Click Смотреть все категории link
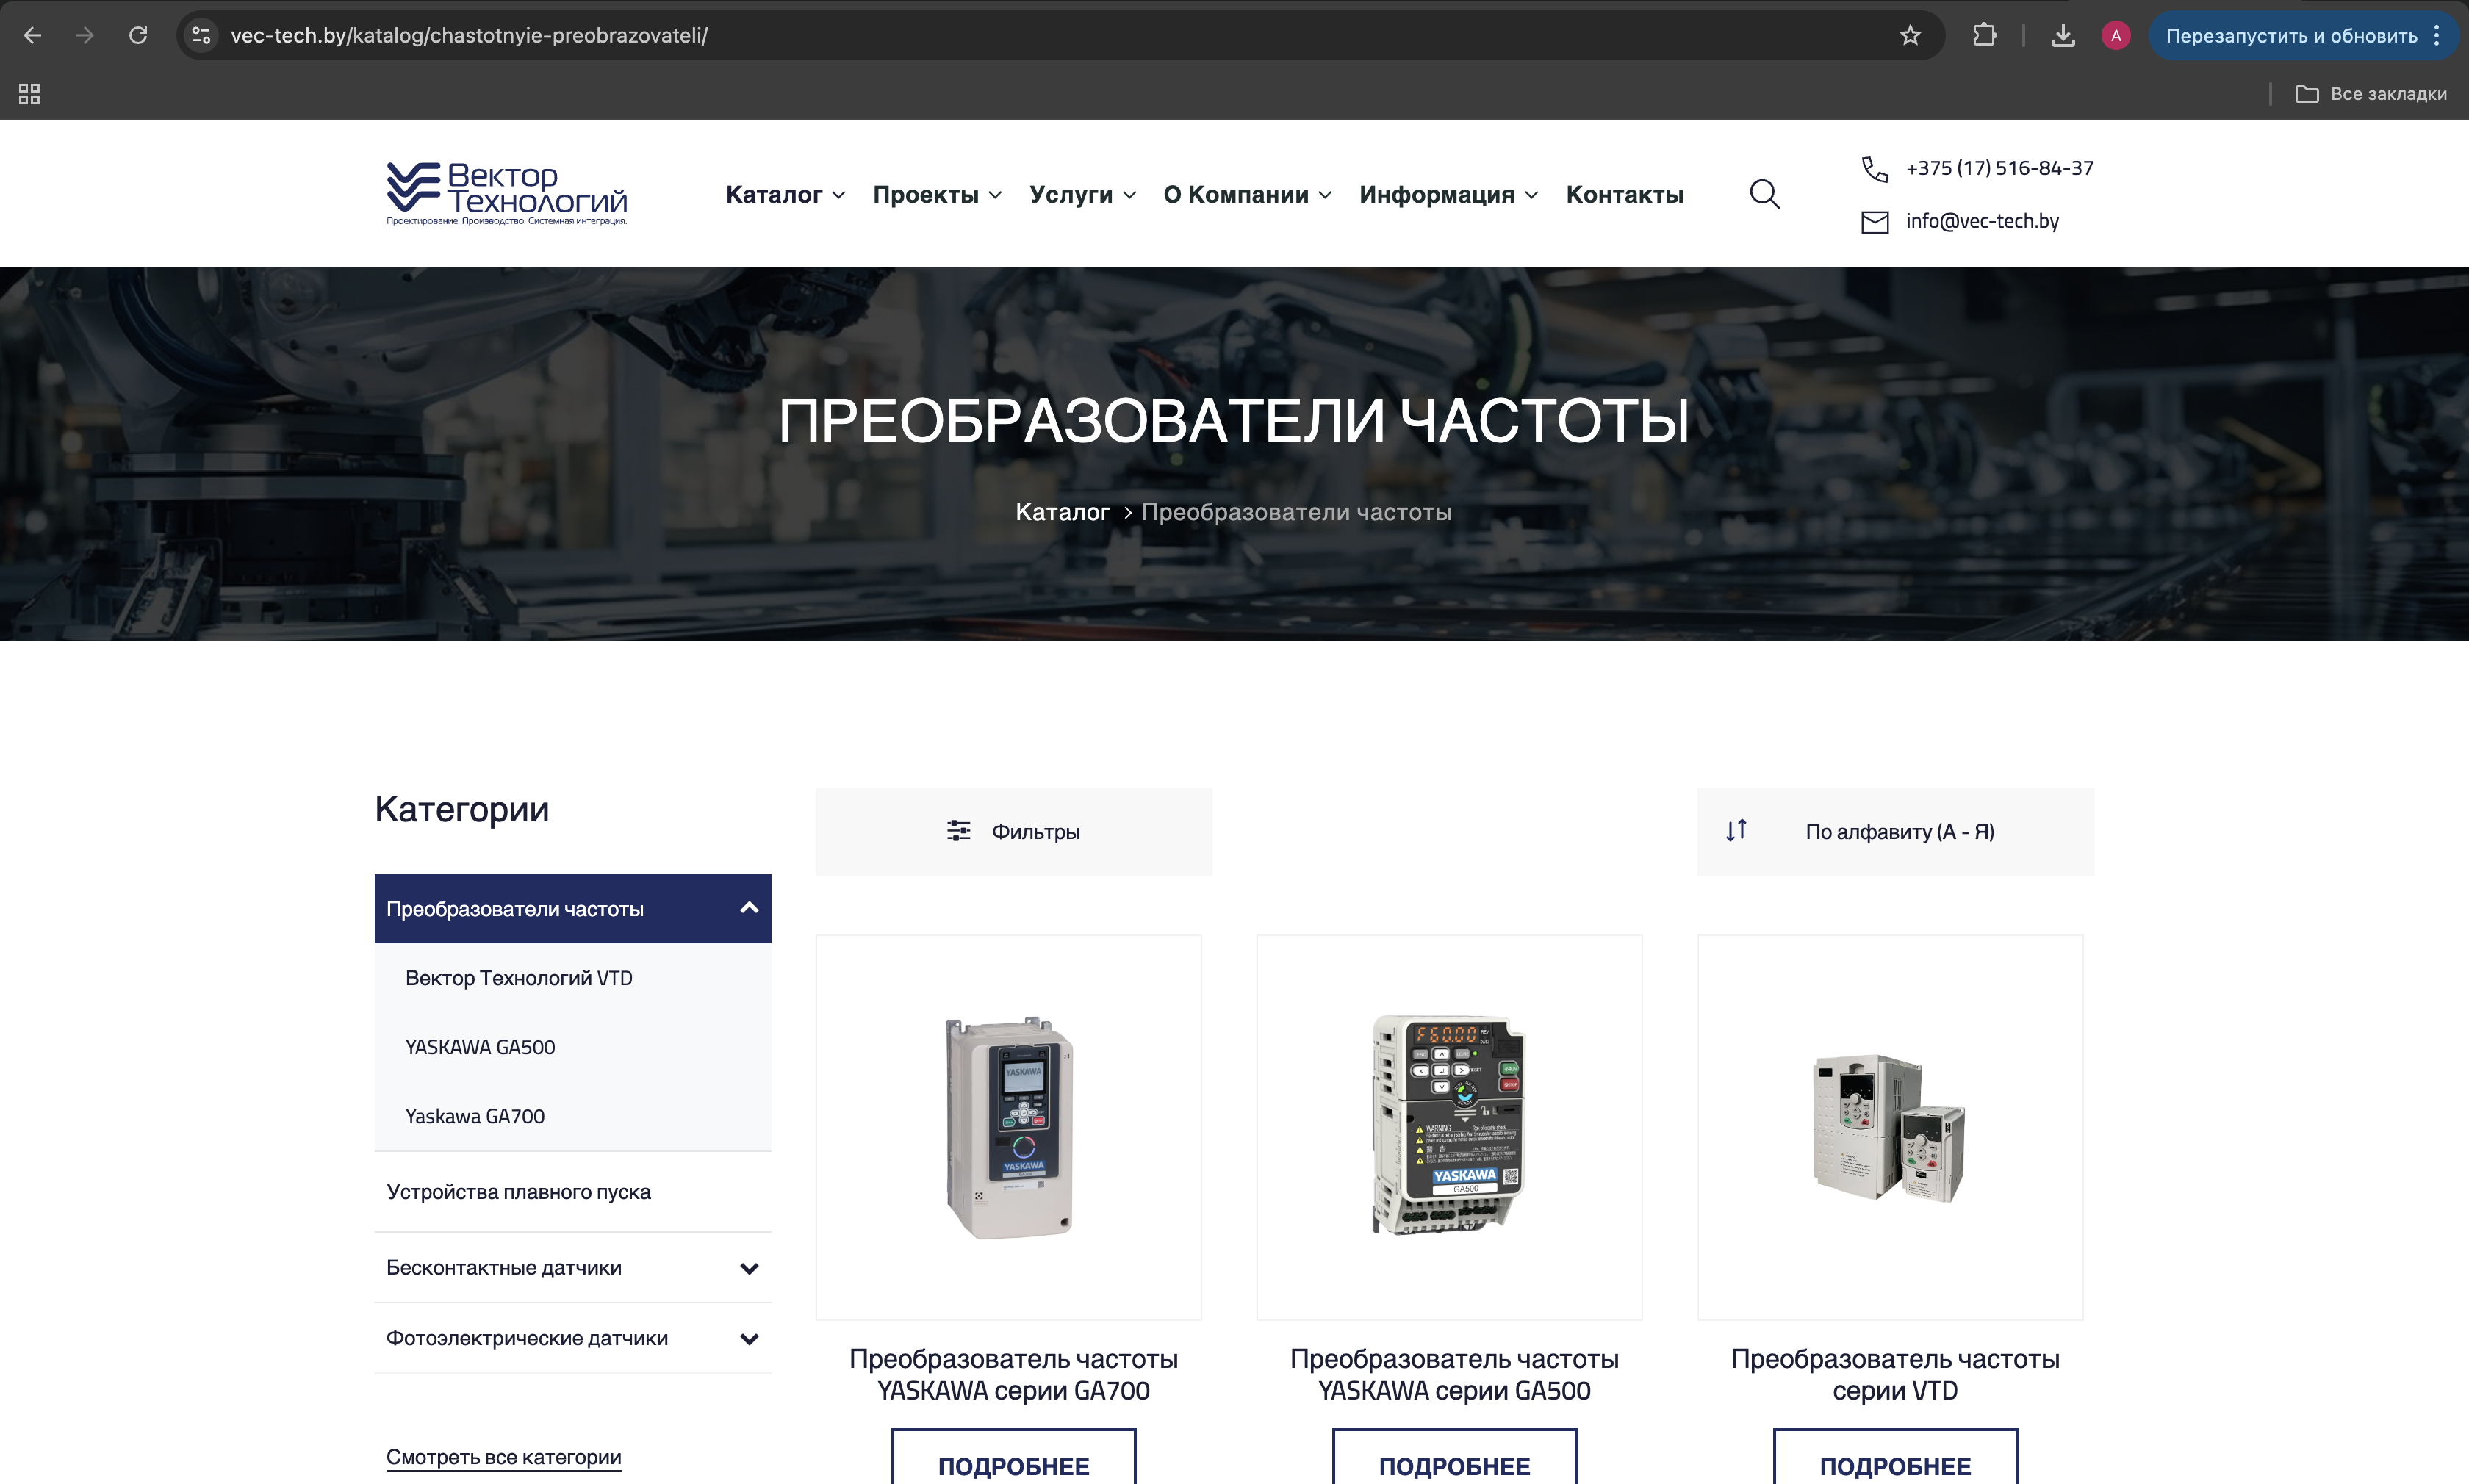 click(504, 1457)
